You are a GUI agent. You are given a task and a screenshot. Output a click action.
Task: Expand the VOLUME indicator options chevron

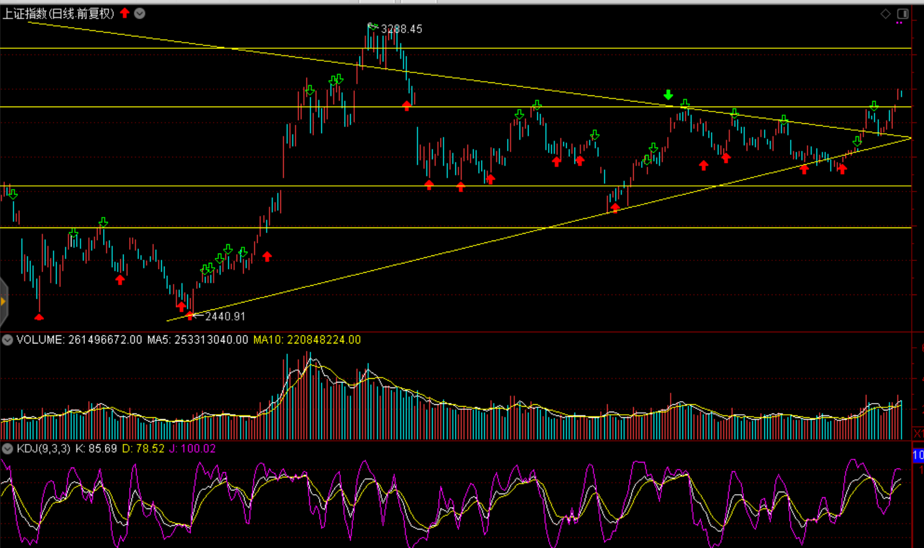[x=7, y=340]
